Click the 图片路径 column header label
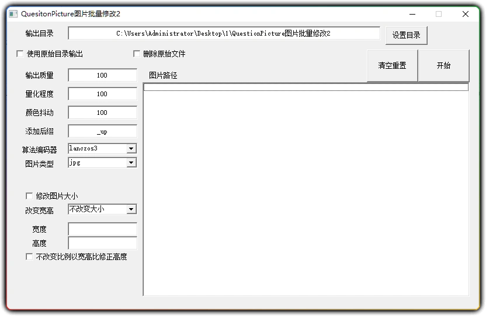 click(x=163, y=75)
